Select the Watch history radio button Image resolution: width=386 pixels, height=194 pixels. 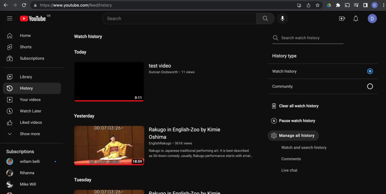point(370,71)
